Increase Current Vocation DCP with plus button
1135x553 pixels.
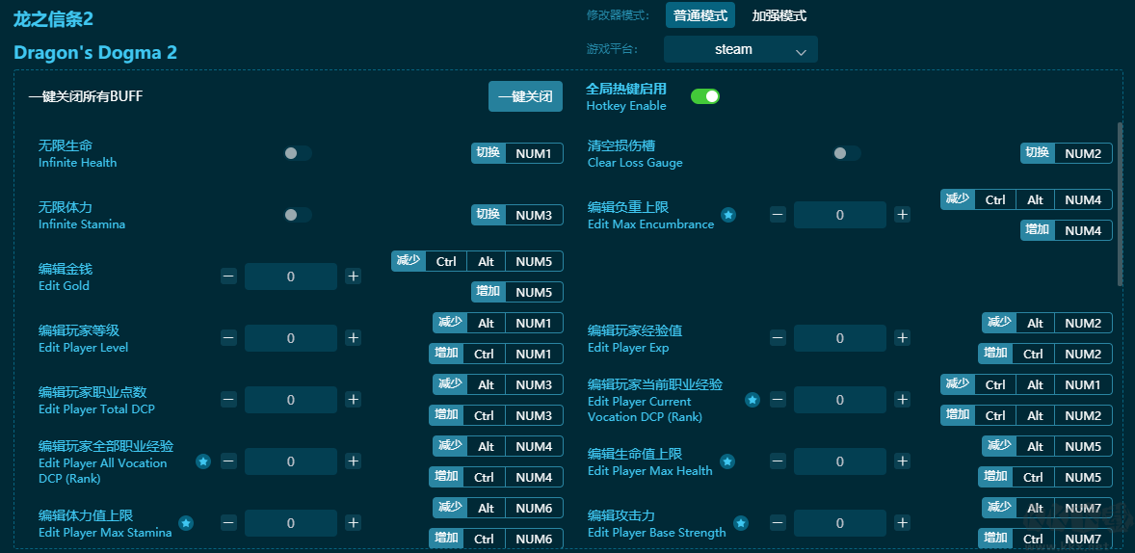902,400
